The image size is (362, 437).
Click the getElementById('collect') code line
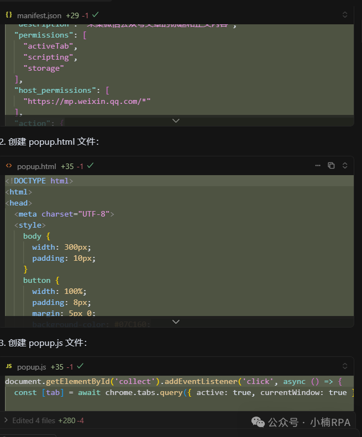tap(174, 382)
